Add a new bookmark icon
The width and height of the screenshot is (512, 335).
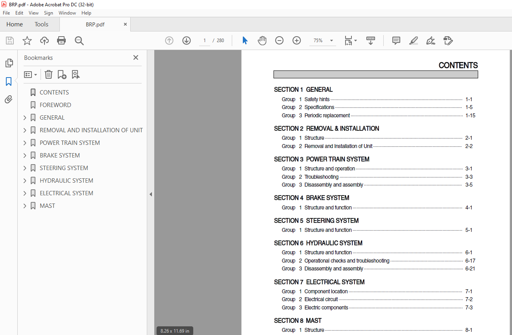(62, 74)
